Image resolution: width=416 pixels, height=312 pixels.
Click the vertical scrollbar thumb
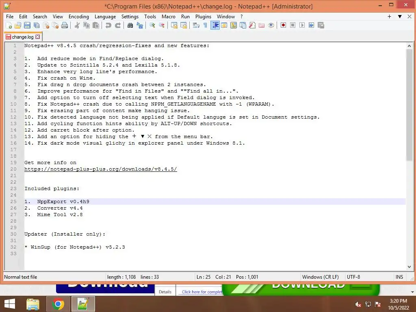(409, 105)
